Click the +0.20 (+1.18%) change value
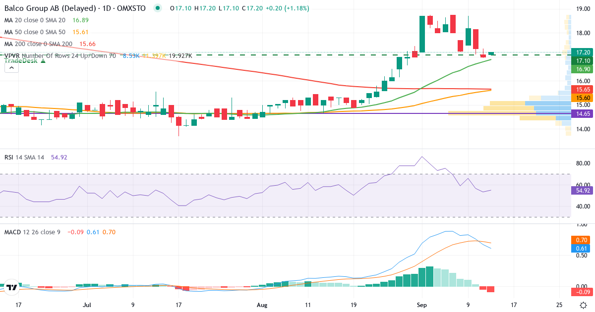 pyautogui.click(x=288, y=8)
